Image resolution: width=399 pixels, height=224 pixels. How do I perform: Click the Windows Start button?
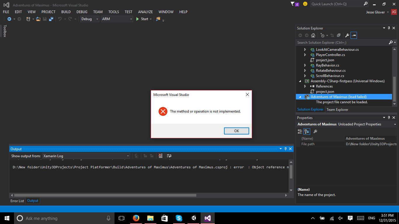7,218
